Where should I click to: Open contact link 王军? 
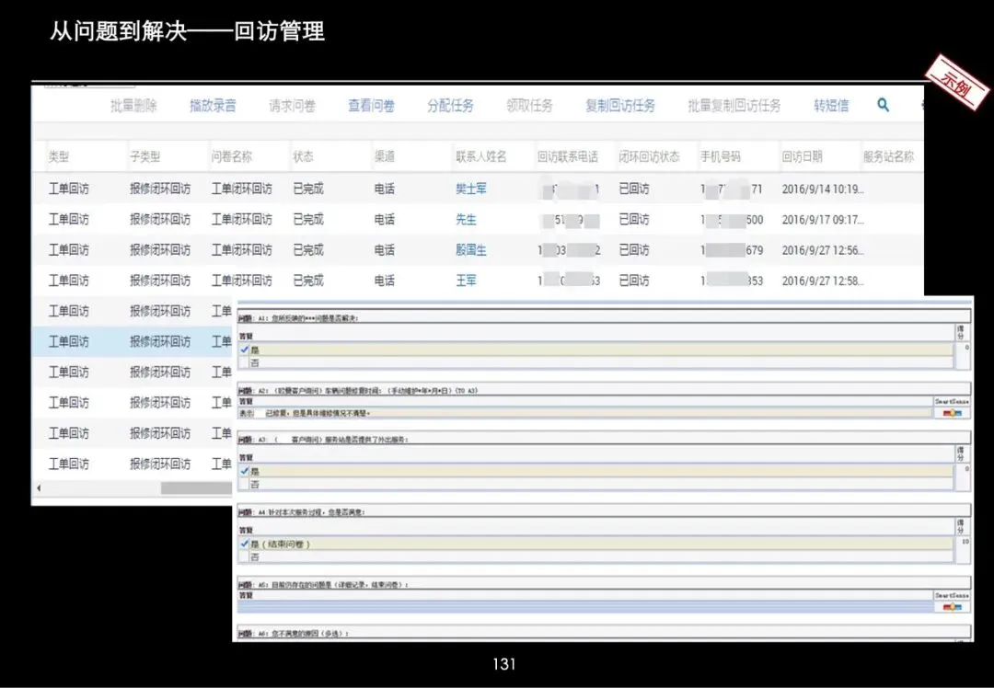pos(466,280)
